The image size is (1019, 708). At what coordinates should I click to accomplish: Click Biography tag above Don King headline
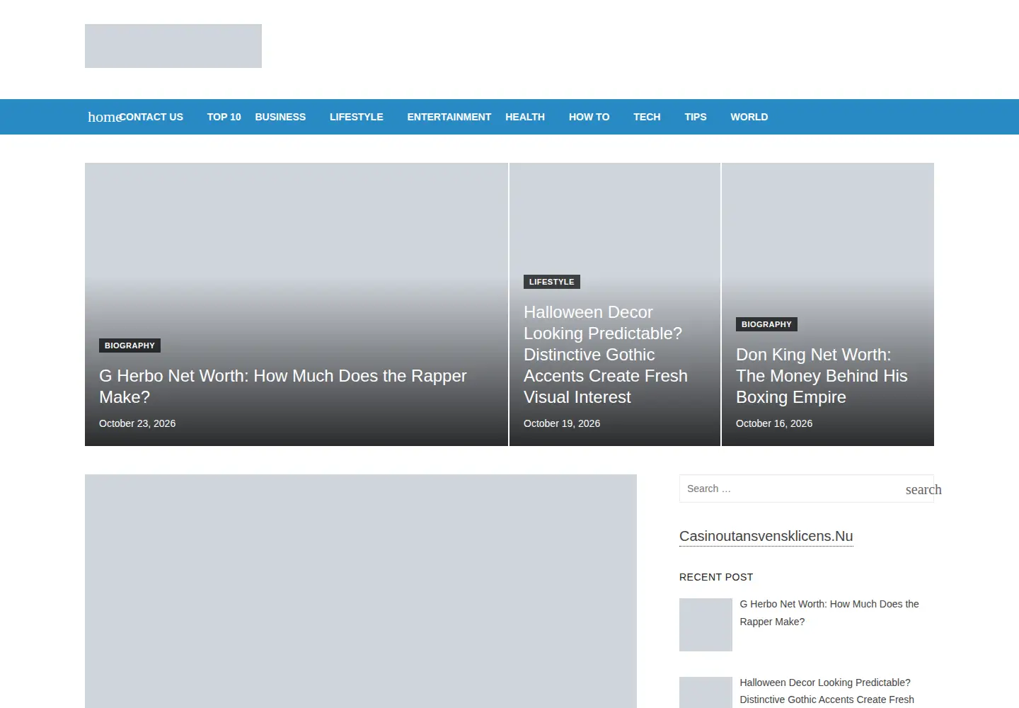pos(766,324)
